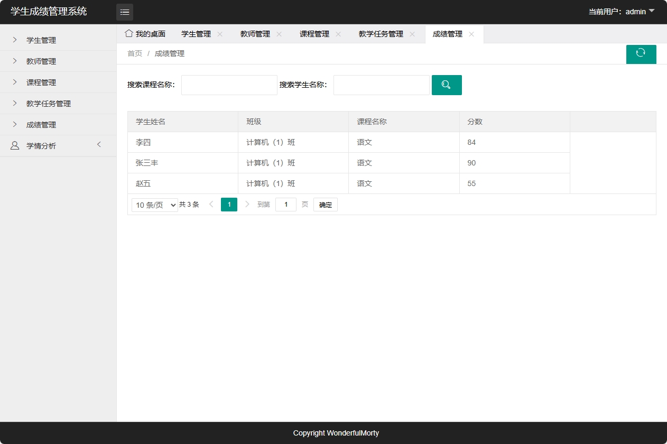667x444 pixels.
Task: Click the home icon on 我的桌面 tab
Action: coord(128,33)
